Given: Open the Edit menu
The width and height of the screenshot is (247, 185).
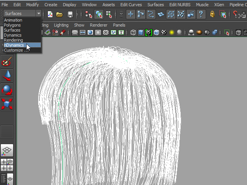Looking at the screenshot, I should click(x=17, y=5).
